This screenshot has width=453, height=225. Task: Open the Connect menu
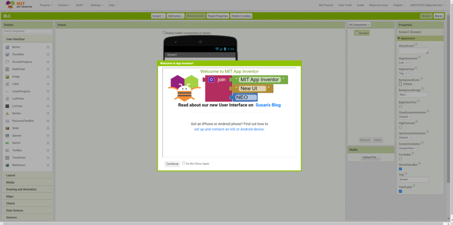[x=64, y=5]
